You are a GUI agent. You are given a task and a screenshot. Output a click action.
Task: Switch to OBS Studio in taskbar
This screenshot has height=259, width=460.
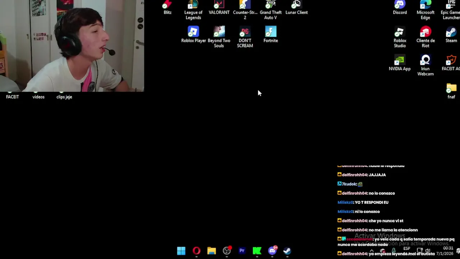pyautogui.click(x=227, y=251)
